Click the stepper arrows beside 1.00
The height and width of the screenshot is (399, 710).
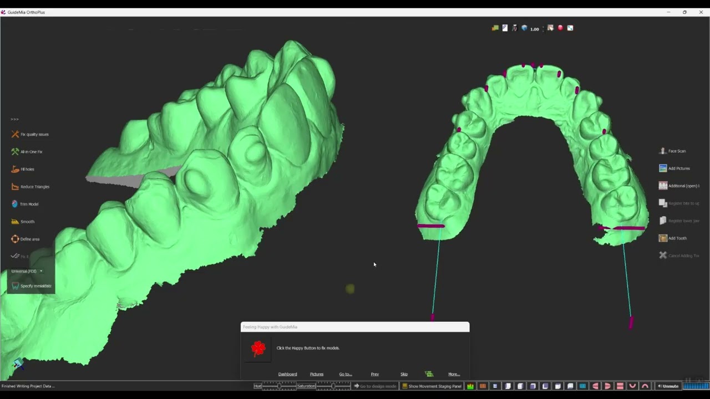tap(543, 29)
